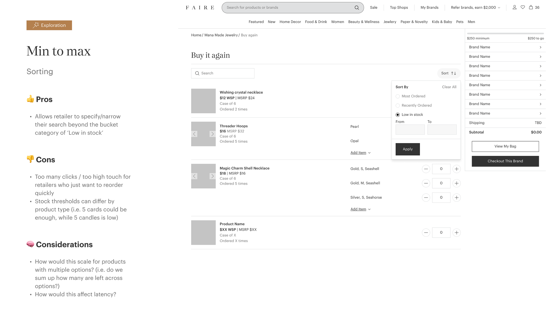The width and height of the screenshot is (546, 319).
Task: Expand the second Brand Name row chevron
Action: point(540,57)
